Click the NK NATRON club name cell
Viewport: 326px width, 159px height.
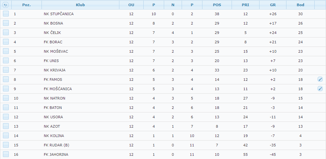click(54, 98)
